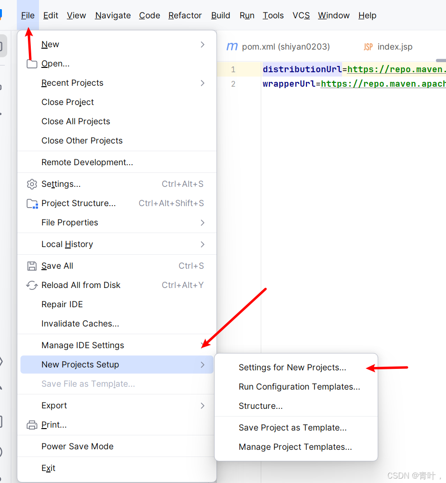Choose Manage Project Templates...

tap(295, 447)
